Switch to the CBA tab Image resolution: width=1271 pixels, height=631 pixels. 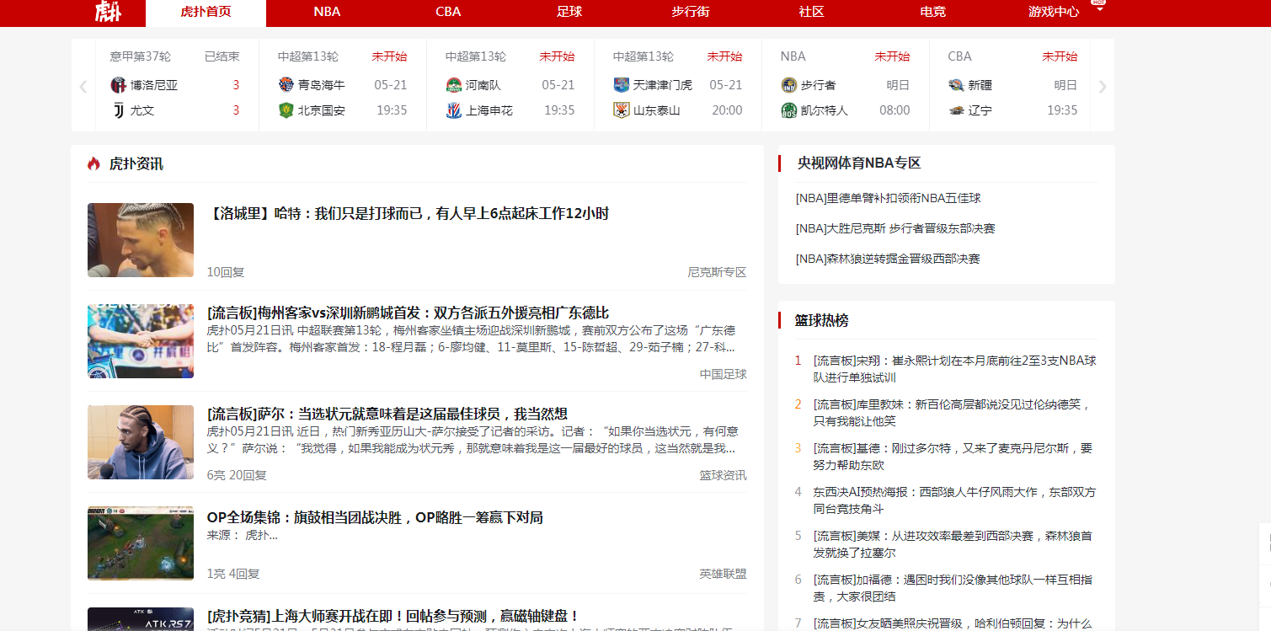pos(448,12)
